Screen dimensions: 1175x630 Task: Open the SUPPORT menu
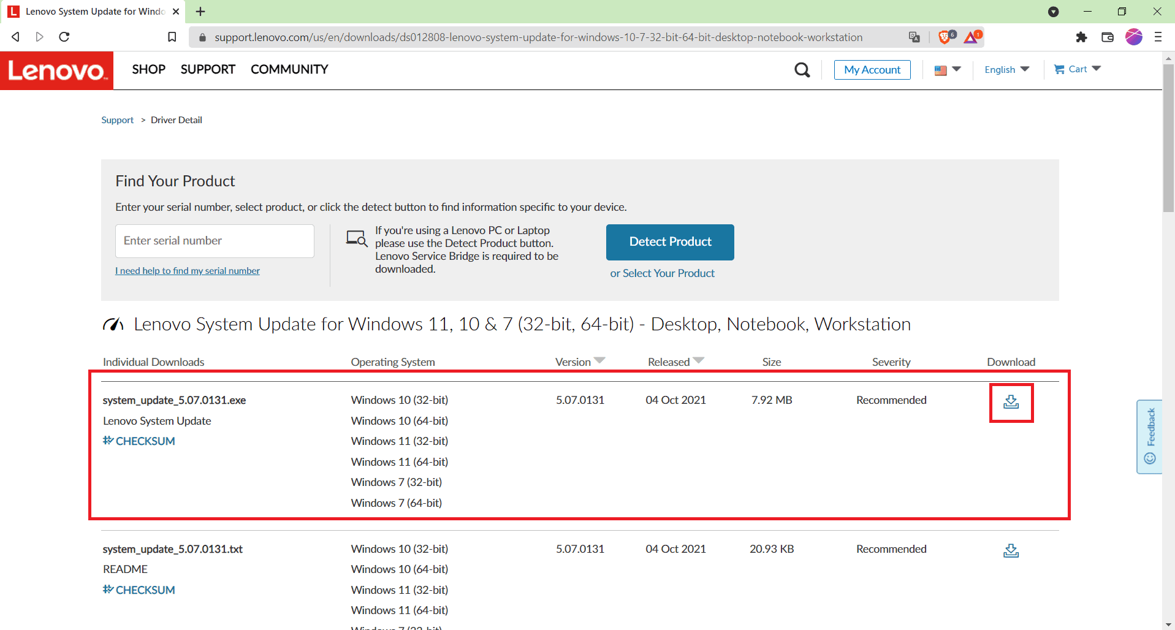(x=208, y=69)
